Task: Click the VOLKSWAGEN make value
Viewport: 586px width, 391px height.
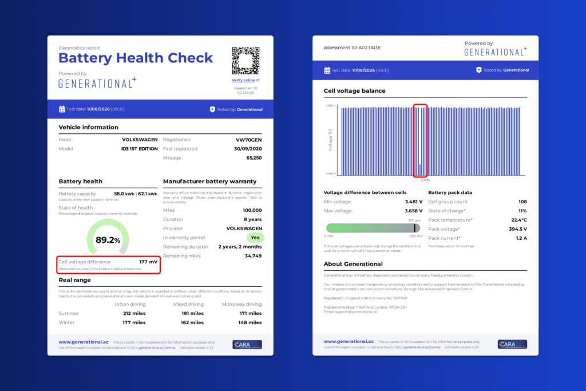Action: coord(140,140)
